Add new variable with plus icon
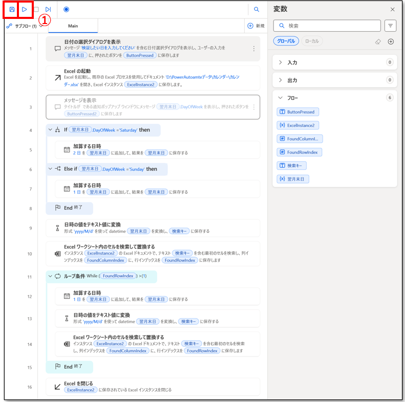This screenshot has height=402, width=405. tap(391, 41)
